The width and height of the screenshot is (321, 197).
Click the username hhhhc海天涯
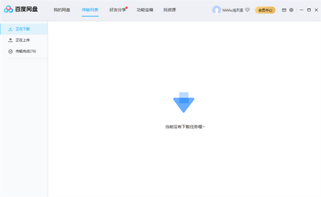(233, 10)
